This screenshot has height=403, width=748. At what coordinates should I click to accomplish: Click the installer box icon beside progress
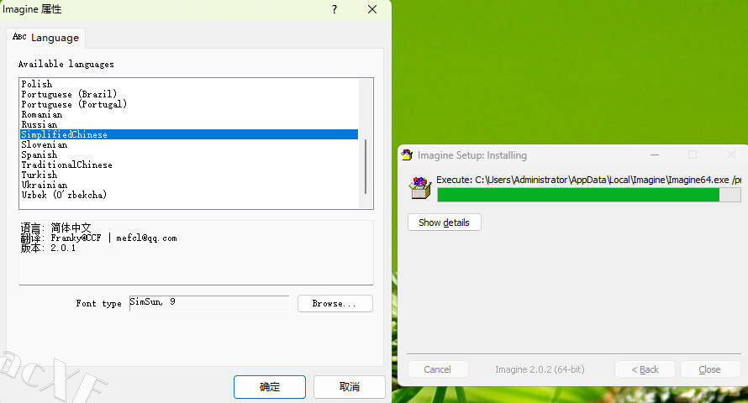click(x=419, y=188)
